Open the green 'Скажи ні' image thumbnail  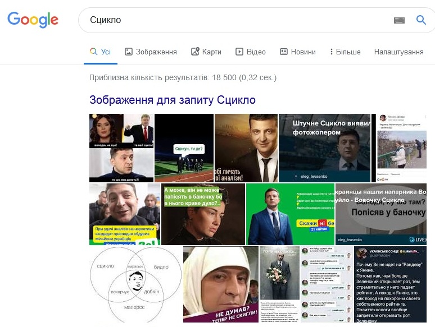click(x=290, y=214)
